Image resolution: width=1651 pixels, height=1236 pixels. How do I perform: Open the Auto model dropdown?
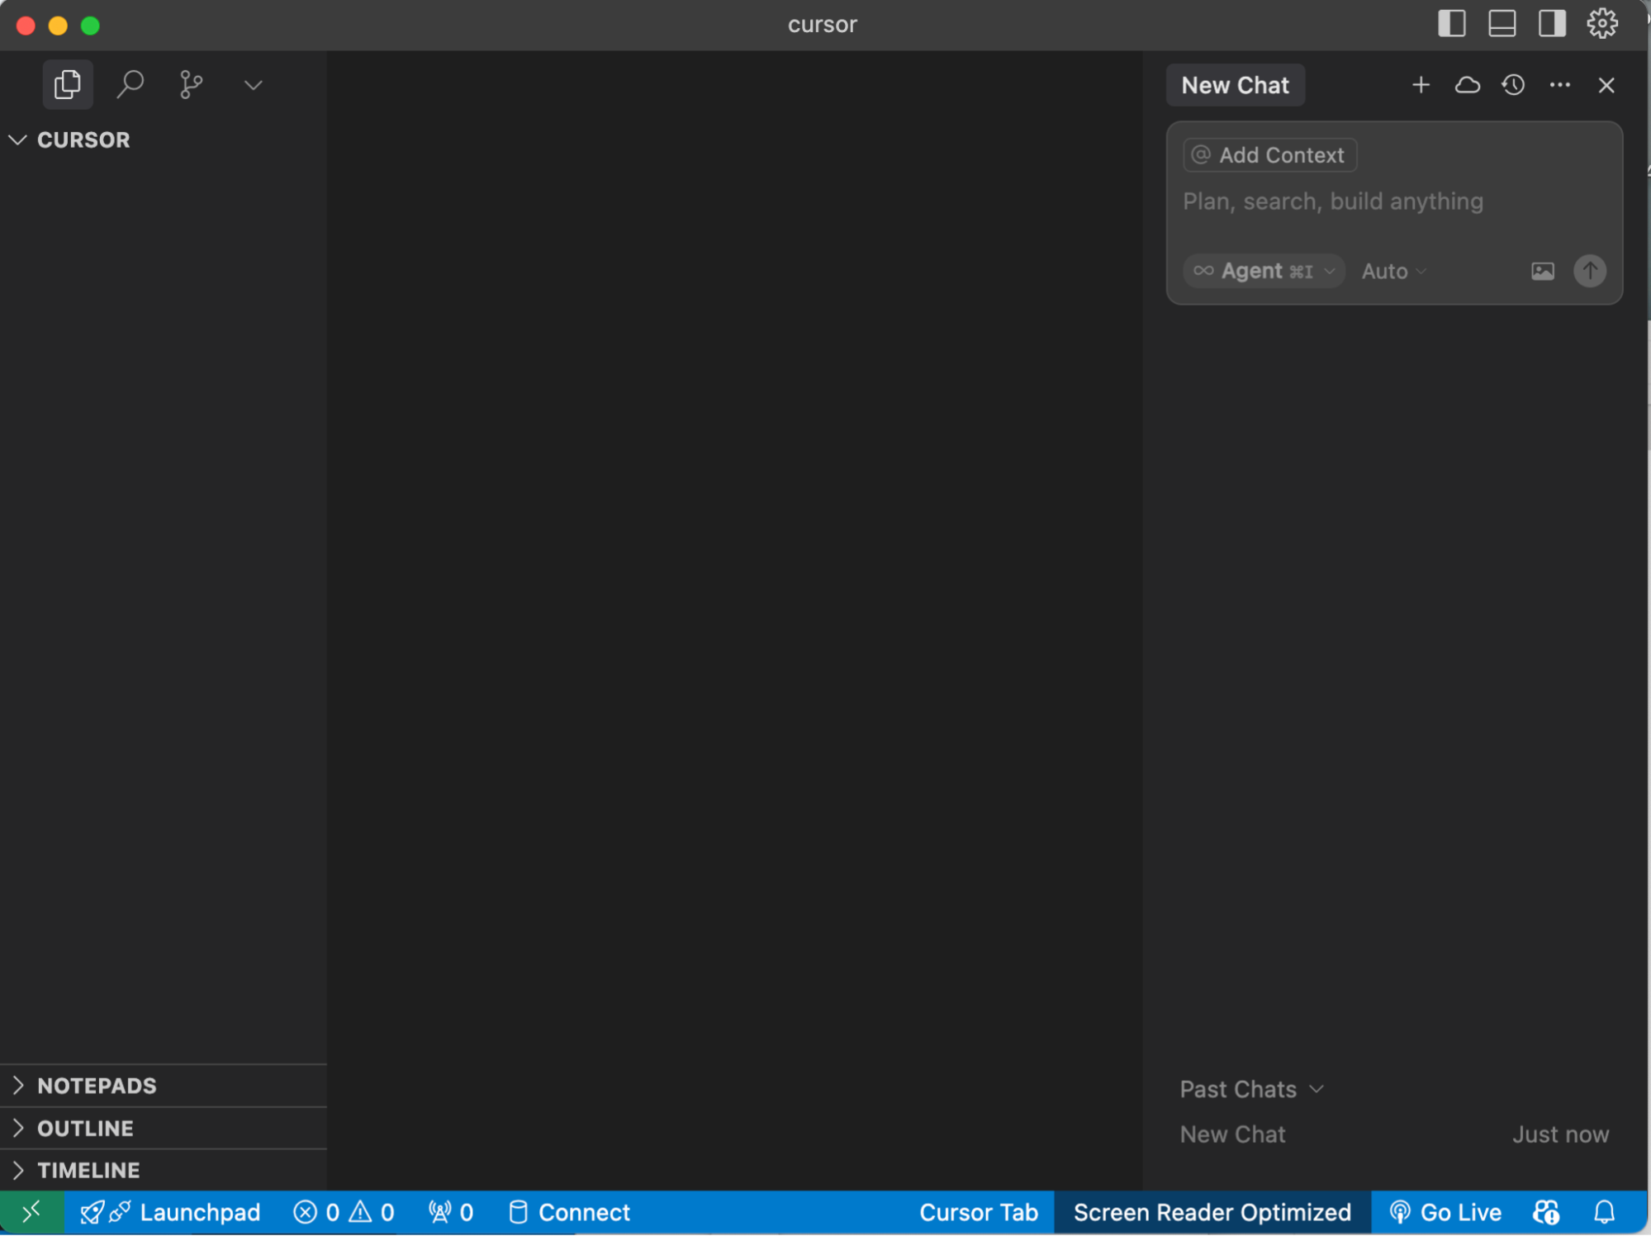coord(1393,271)
